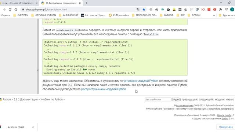235x132 pixels.
Task: Click the Идти search button
Action: point(176,99)
